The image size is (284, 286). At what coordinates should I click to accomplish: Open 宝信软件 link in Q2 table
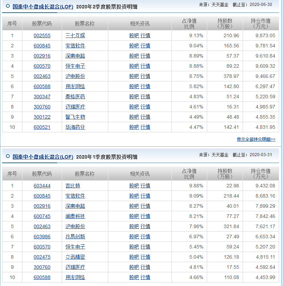click(x=75, y=46)
